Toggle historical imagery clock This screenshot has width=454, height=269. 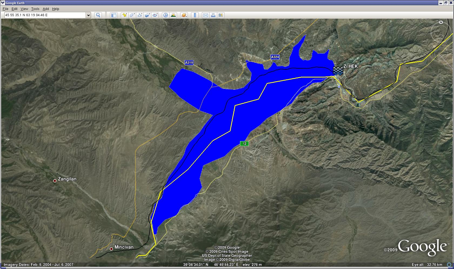pos(165,15)
